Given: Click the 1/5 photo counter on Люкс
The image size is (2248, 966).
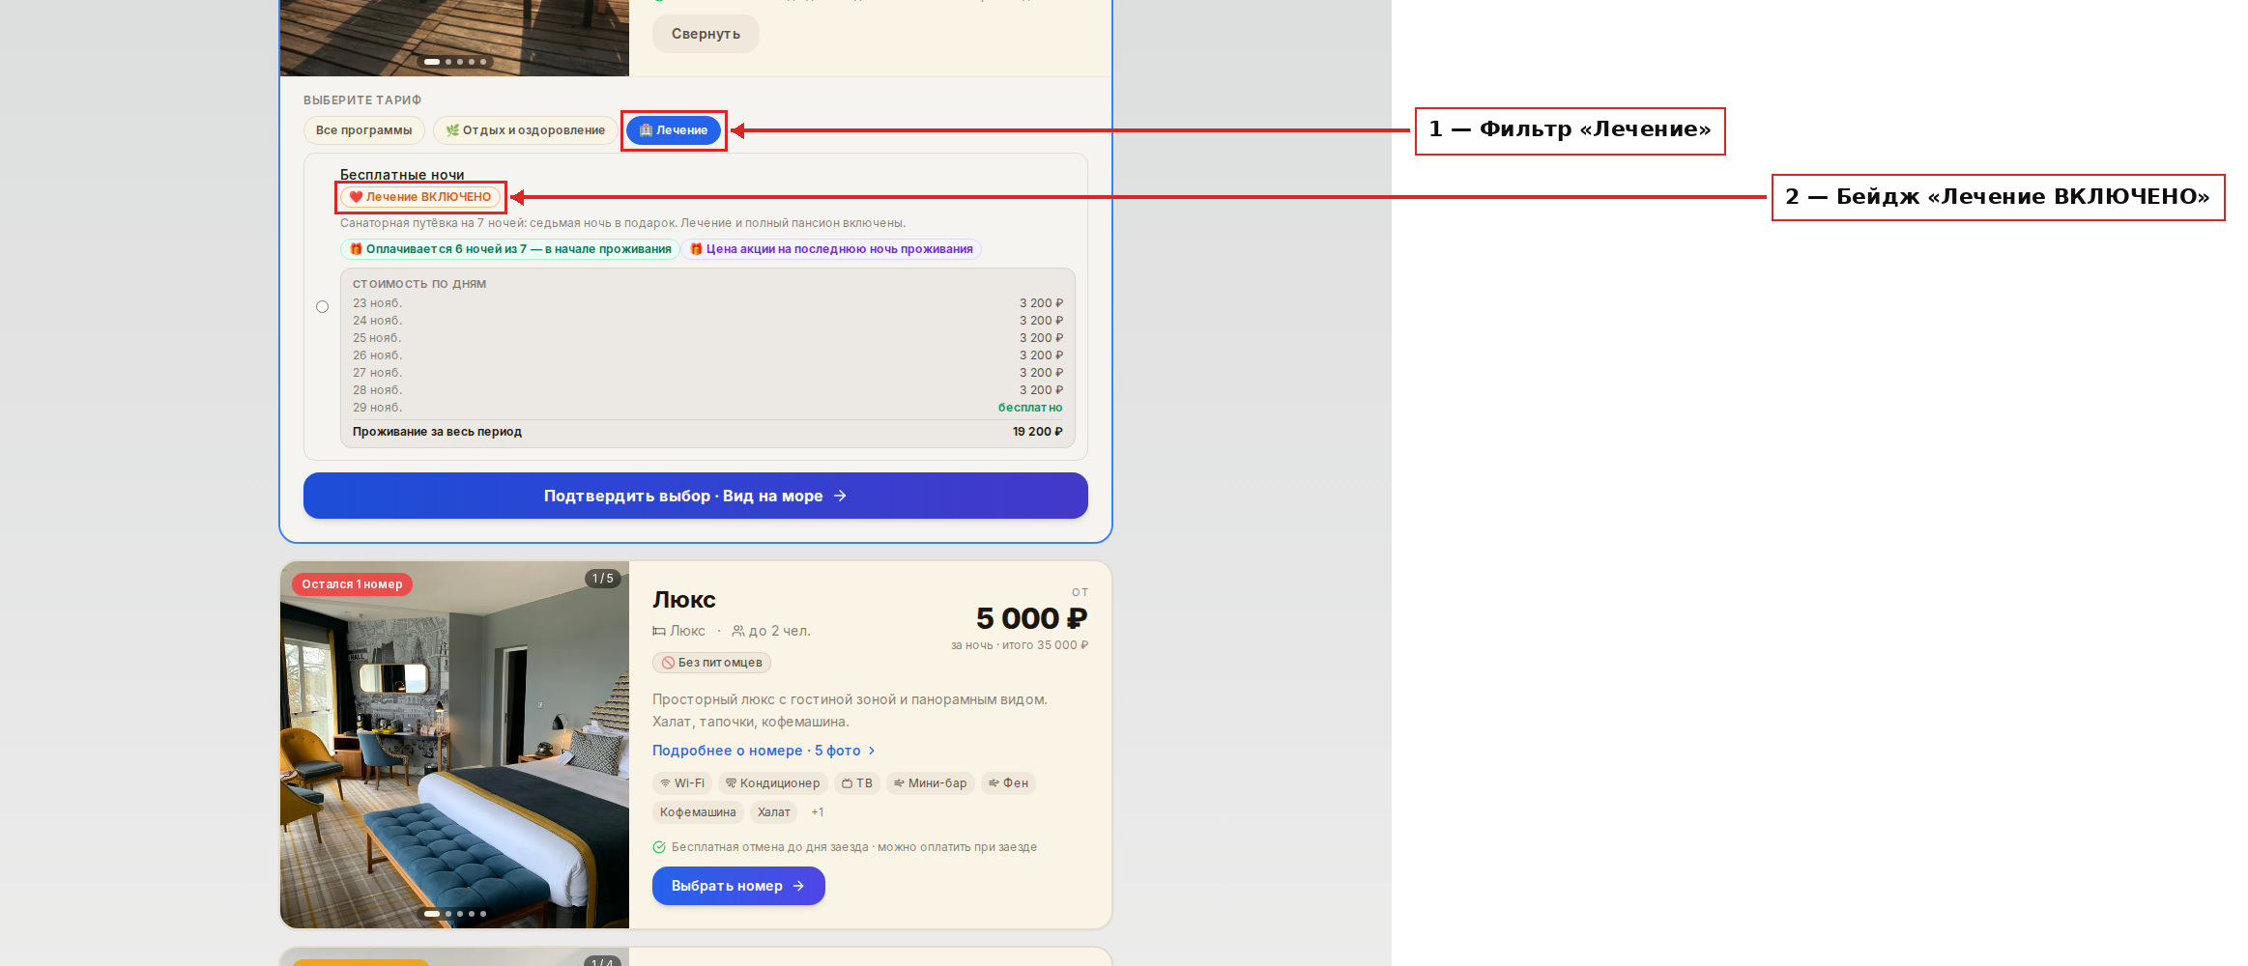Looking at the screenshot, I should point(602,579).
